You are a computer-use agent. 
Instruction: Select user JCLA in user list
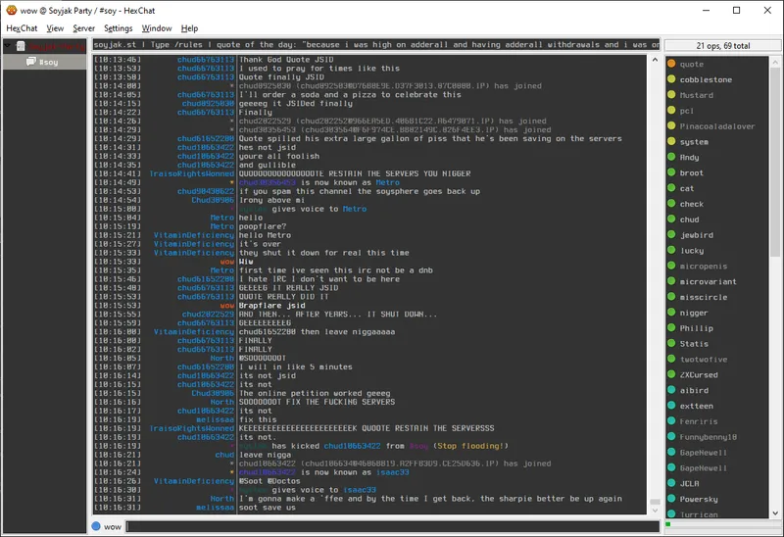click(689, 483)
